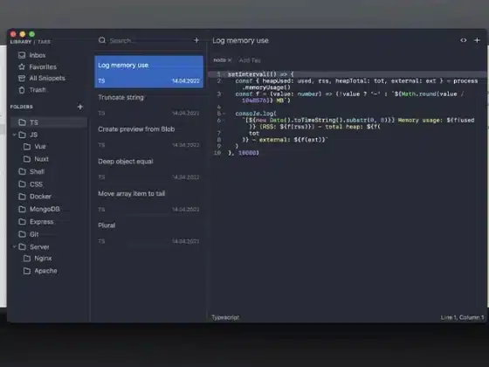Switch to the Library tab
The image size is (489, 367).
21,42
